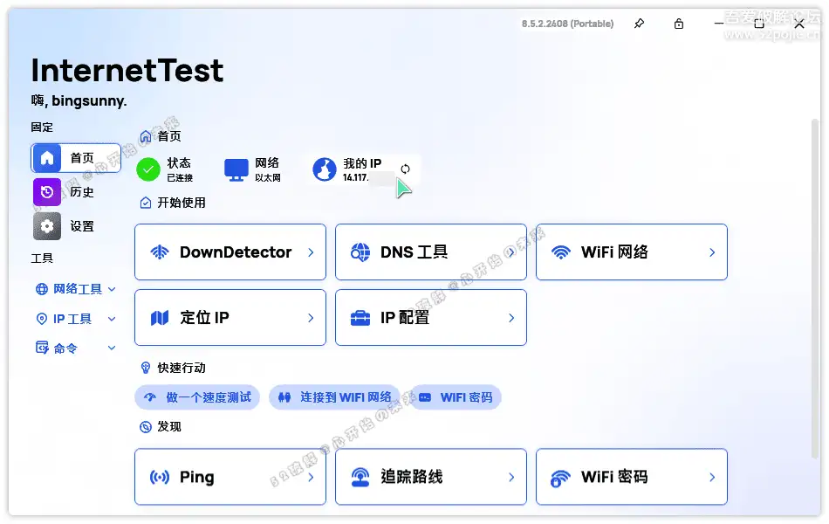This screenshot has height=524, width=829.
Task: Click the 快速行动 section heading
Action: point(182,368)
